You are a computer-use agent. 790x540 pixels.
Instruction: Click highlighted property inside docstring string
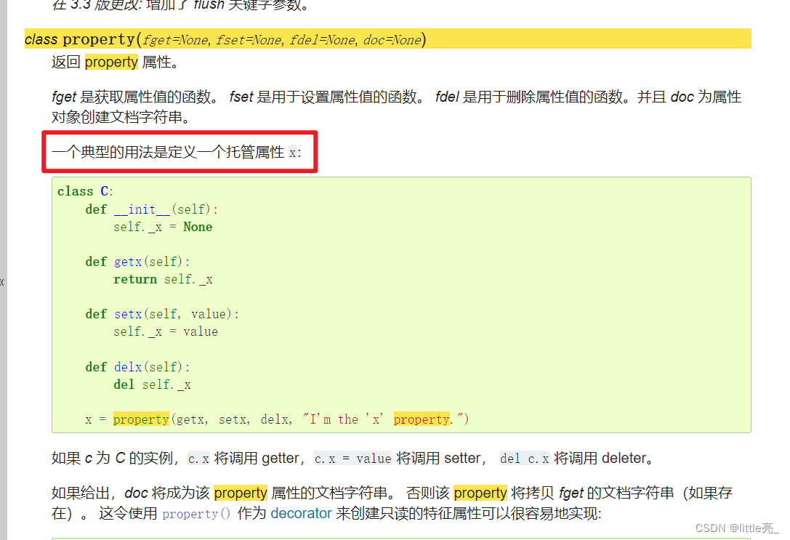(x=422, y=419)
